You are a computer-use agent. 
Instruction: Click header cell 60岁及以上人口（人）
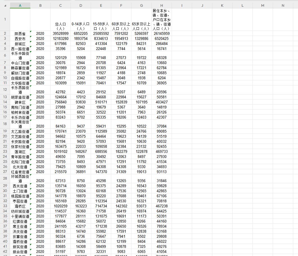coord(121,20)
